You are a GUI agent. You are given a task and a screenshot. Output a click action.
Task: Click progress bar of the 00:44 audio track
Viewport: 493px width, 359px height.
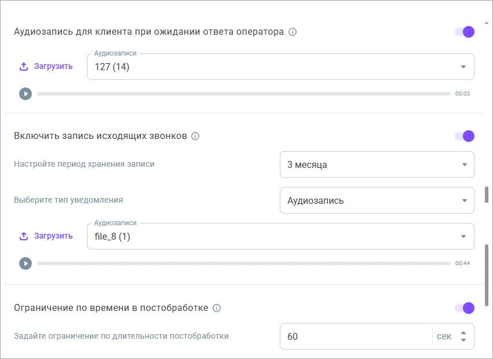(243, 263)
